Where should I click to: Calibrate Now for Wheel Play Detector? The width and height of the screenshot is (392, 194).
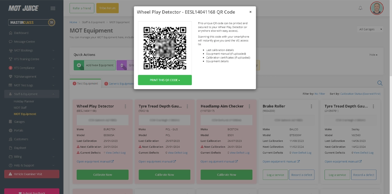point(102,175)
